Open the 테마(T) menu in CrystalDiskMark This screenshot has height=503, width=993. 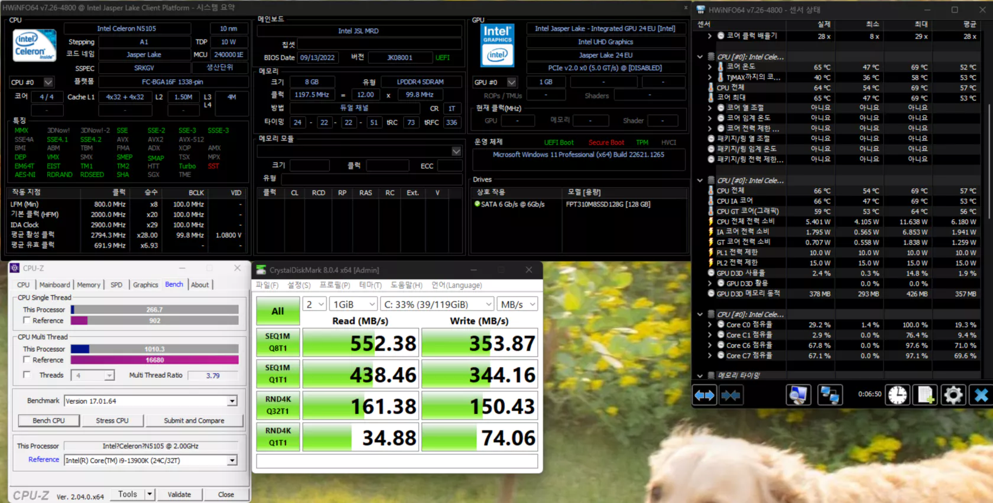[x=370, y=285]
